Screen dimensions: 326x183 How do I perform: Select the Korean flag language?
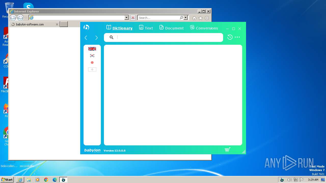[x=92, y=56]
